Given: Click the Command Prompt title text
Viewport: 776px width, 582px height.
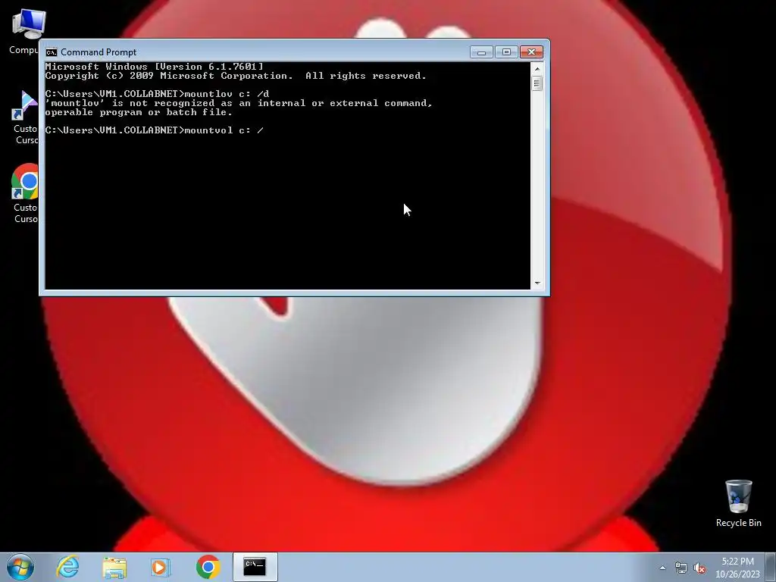Looking at the screenshot, I should click(99, 52).
